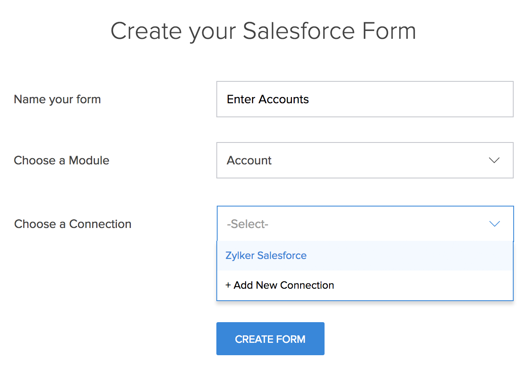Click the 'Name your form' label
Image resolution: width=531 pixels, height=368 pixels.
(x=57, y=100)
